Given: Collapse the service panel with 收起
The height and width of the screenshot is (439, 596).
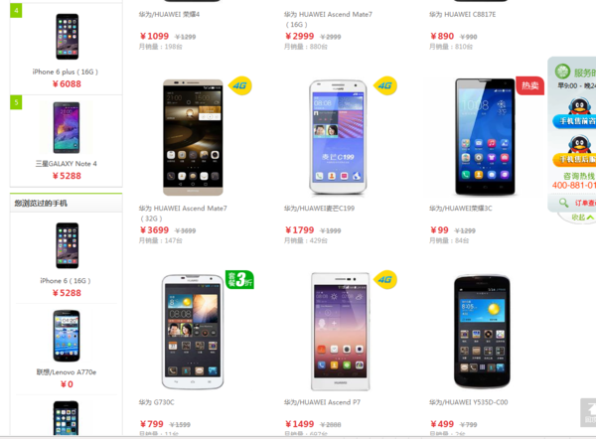Looking at the screenshot, I should pos(582,218).
